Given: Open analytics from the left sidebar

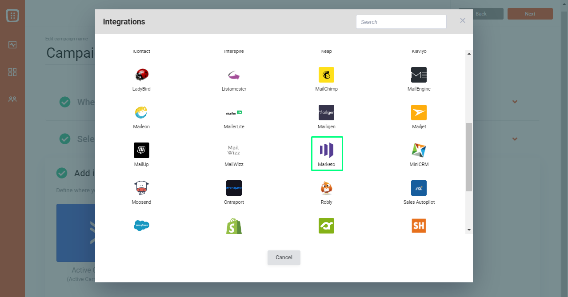Looking at the screenshot, I should click(12, 45).
